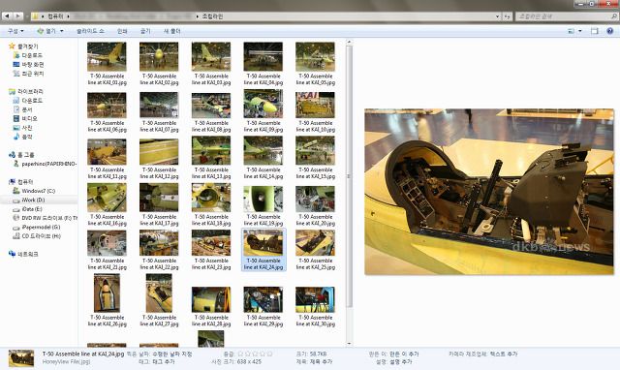Select Windows7 (C:) drive

pos(34,191)
